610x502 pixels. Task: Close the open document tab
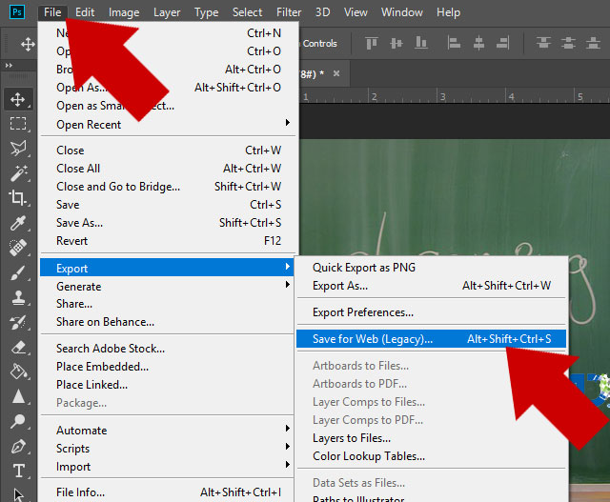tap(336, 73)
